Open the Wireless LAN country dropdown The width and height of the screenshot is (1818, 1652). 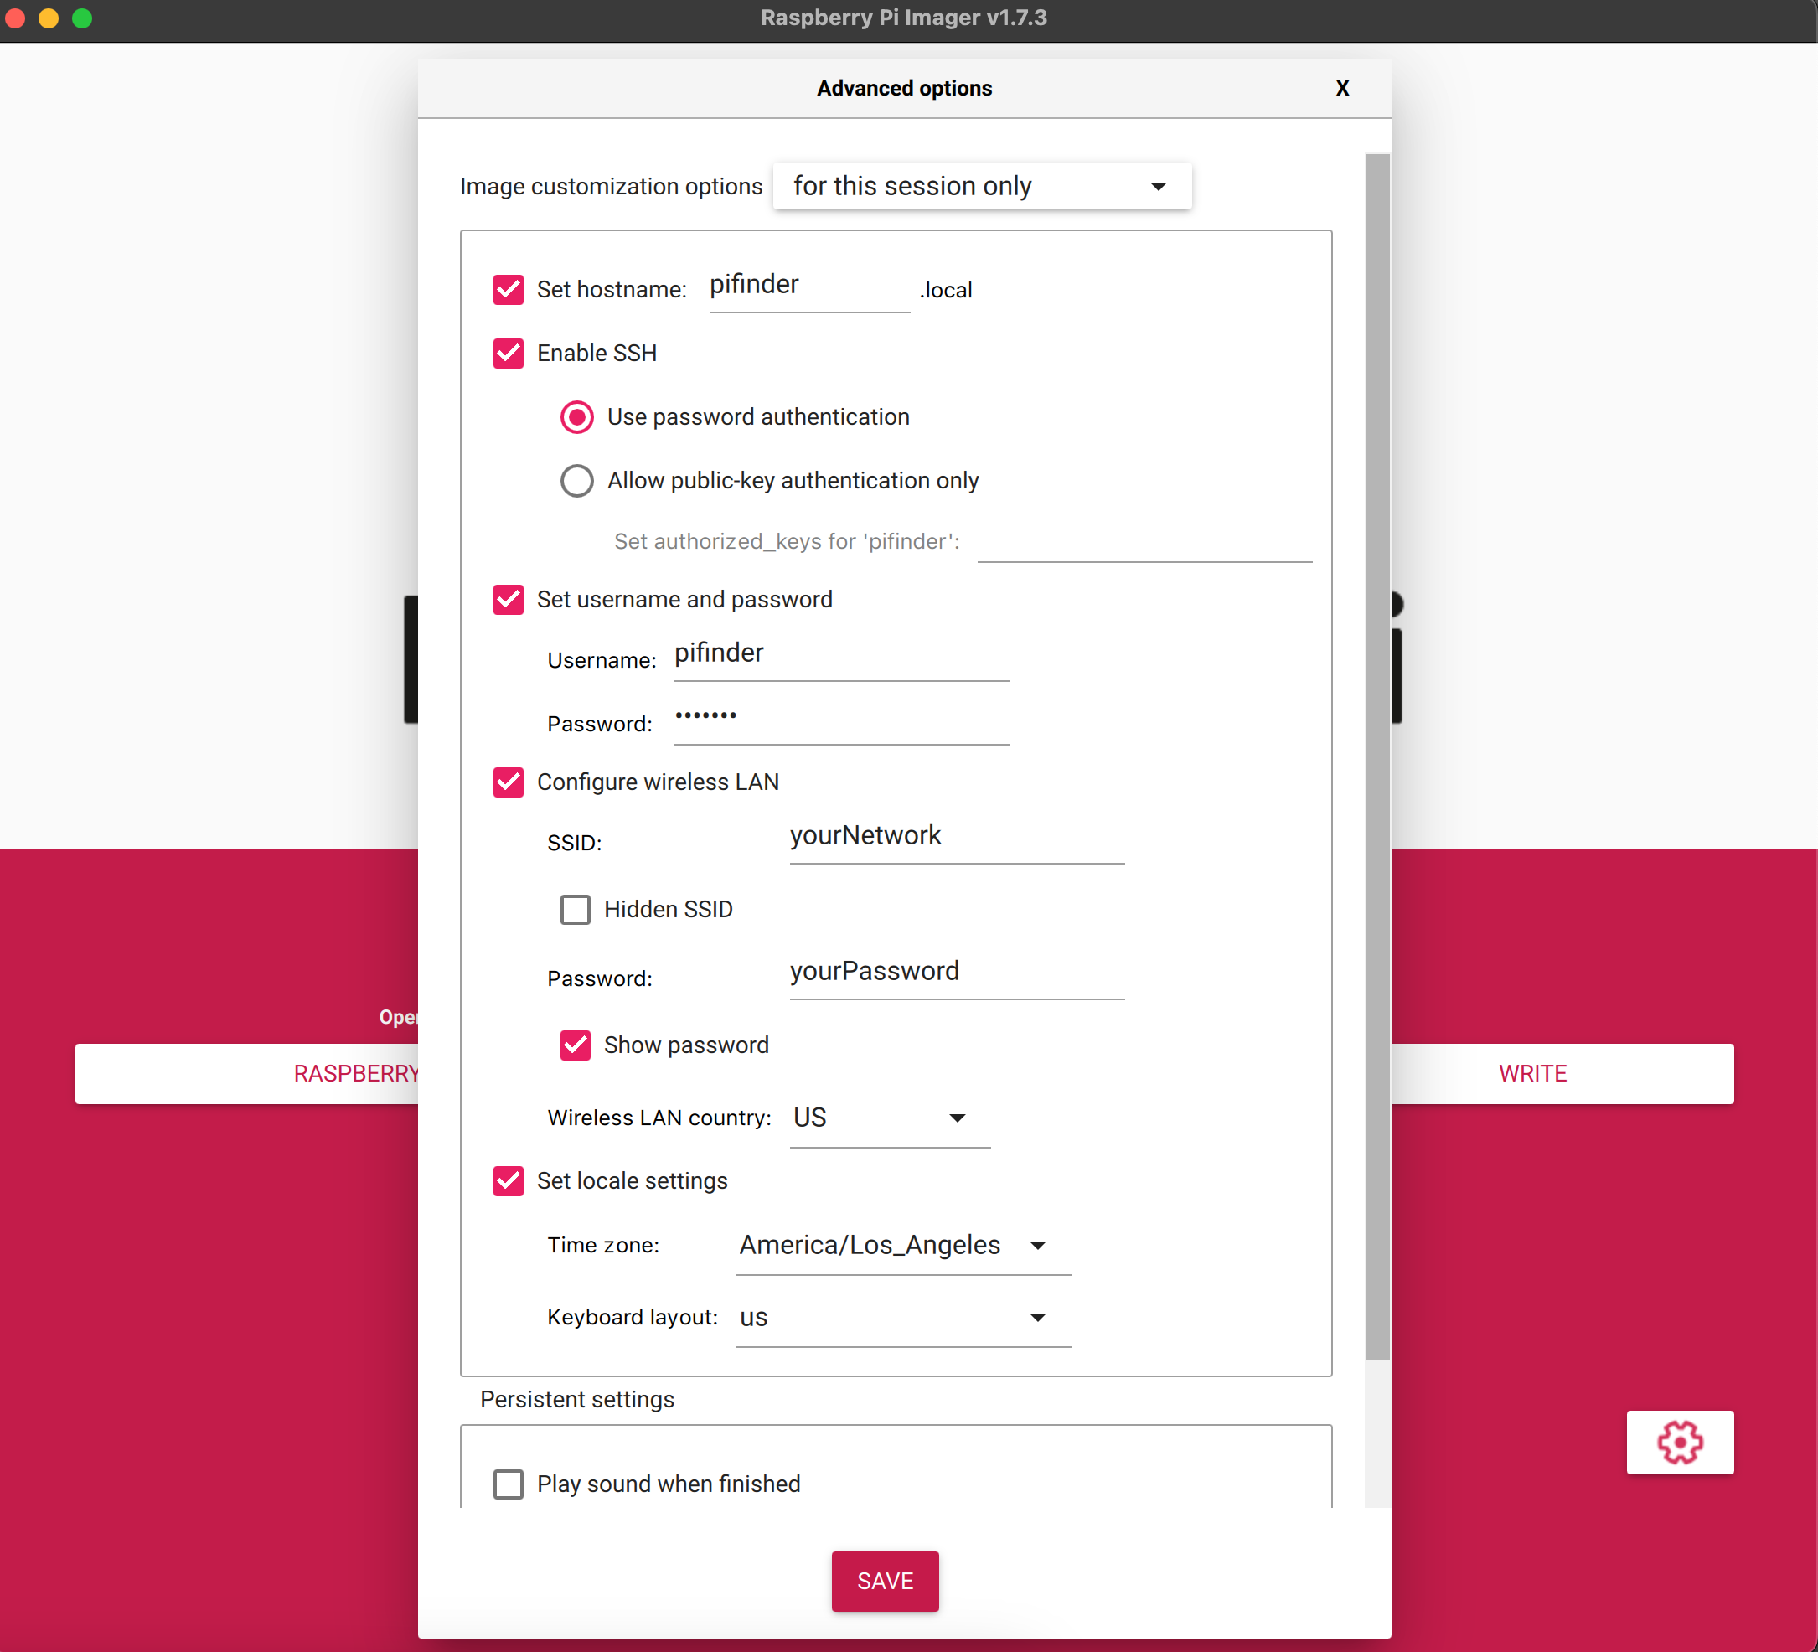tap(889, 1118)
